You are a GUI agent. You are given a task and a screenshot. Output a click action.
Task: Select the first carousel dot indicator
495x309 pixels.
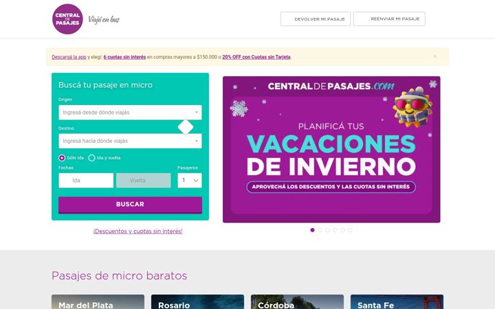[x=312, y=230]
